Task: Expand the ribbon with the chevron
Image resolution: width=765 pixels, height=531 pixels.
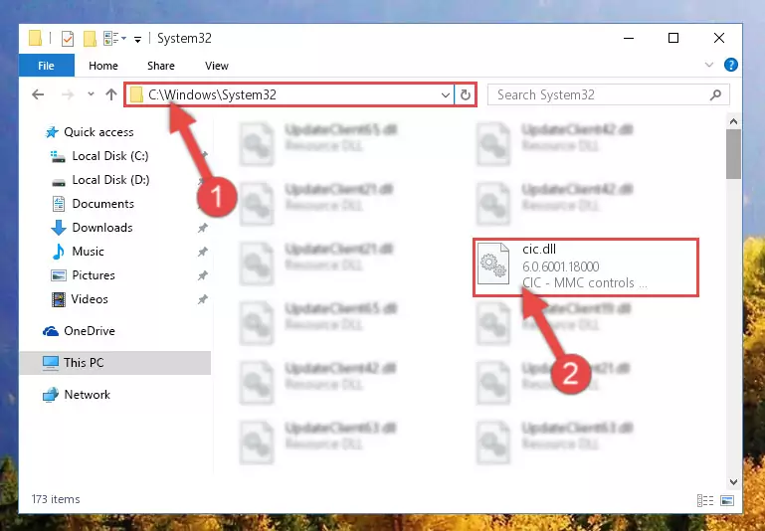Action: tap(709, 65)
